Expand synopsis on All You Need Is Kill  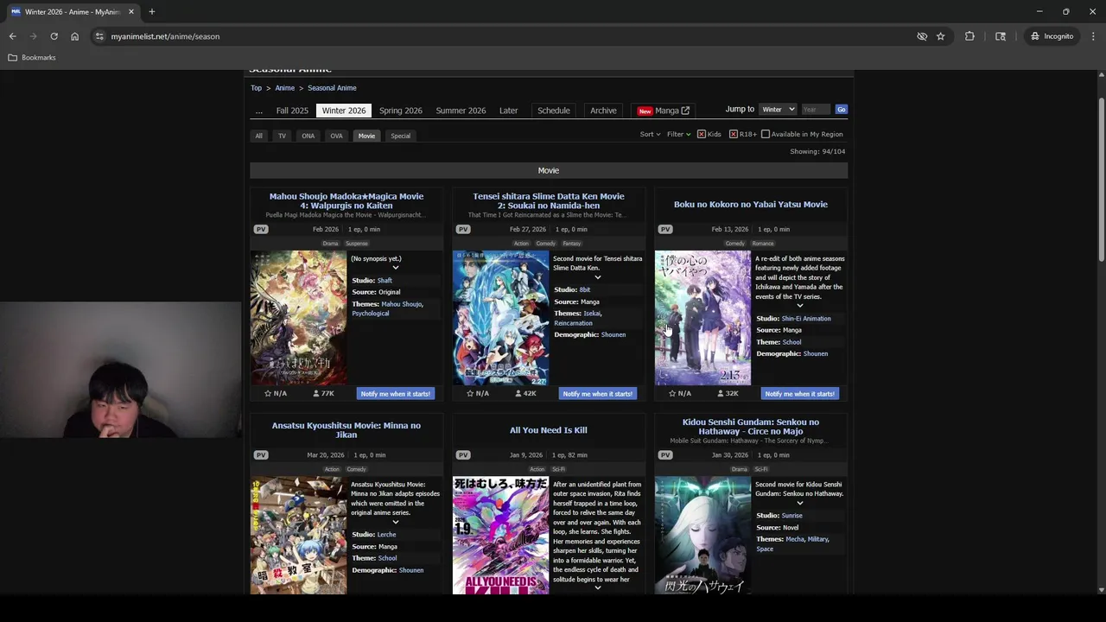tap(597, 588)
